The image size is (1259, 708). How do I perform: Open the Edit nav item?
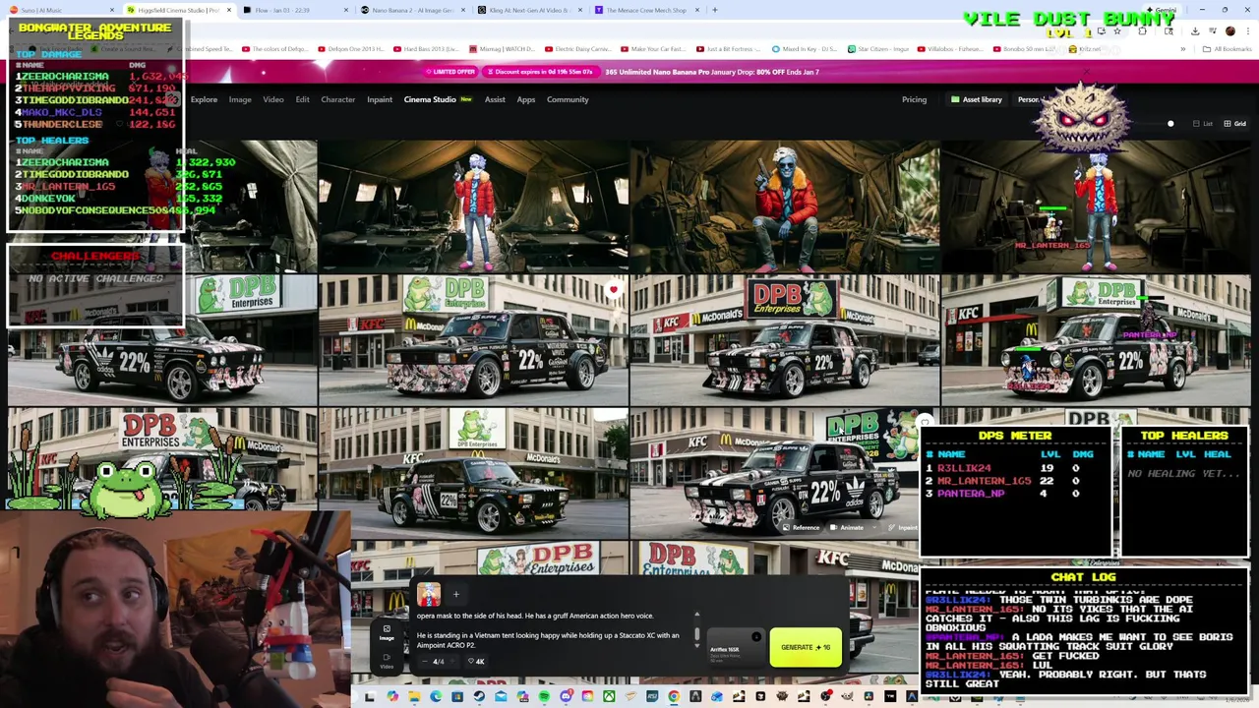(302, 99)
